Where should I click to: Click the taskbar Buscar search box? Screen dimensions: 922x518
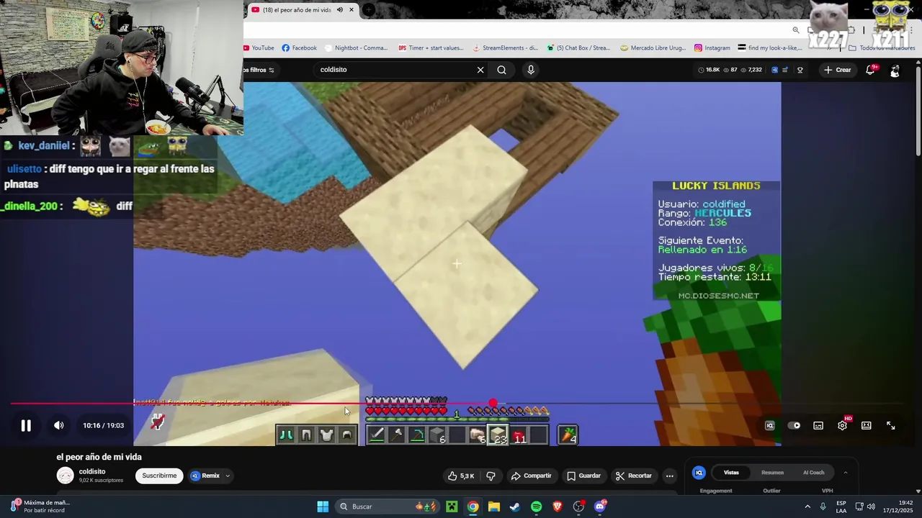pyautogui.click(x=388, y=506)
